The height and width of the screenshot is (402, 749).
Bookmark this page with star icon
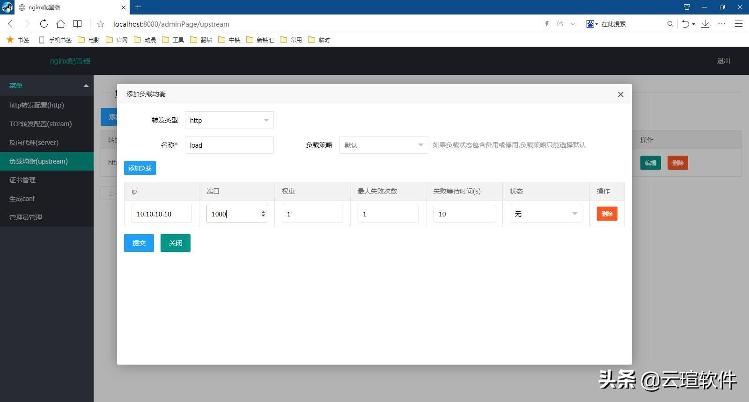tap(101, 24)
